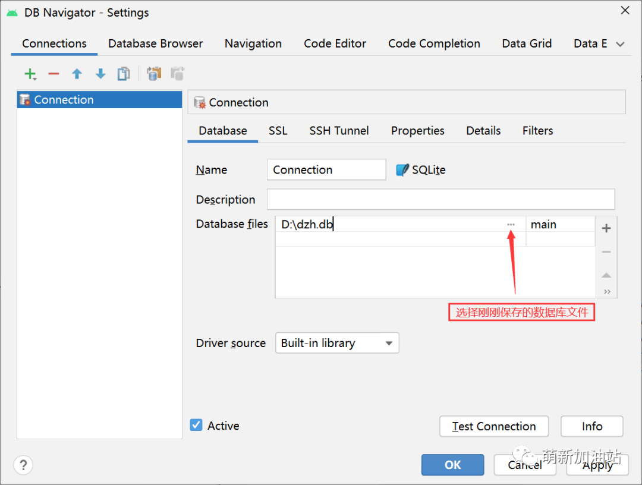Click the Description input field

[x=440, y=199]
